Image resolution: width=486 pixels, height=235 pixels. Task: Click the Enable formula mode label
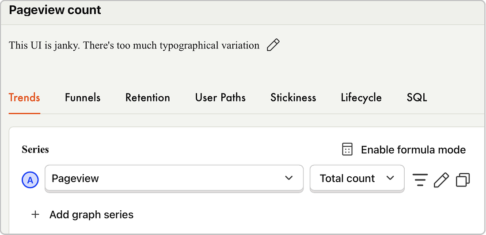click(414, 149)
